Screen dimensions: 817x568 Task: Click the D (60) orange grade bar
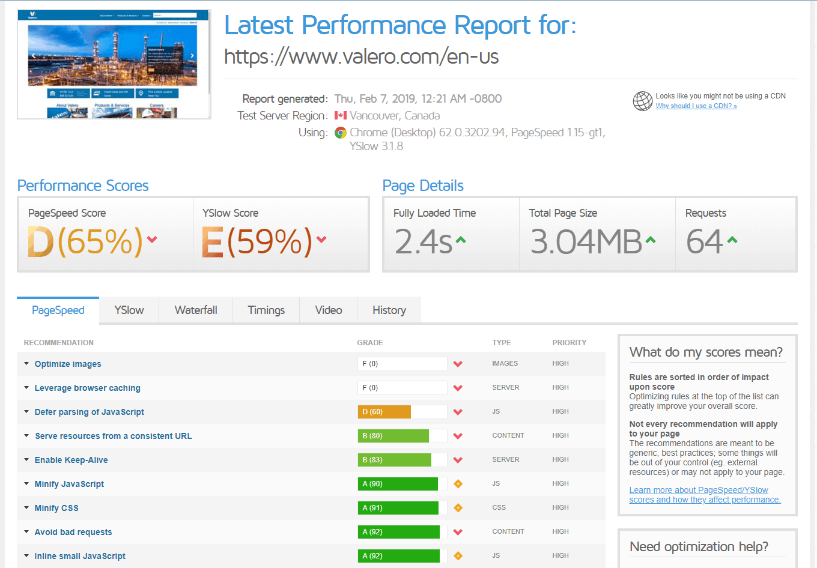[402, 412]
